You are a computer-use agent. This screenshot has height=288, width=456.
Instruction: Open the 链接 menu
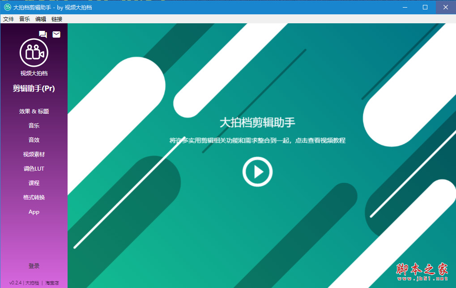point(56,19)
